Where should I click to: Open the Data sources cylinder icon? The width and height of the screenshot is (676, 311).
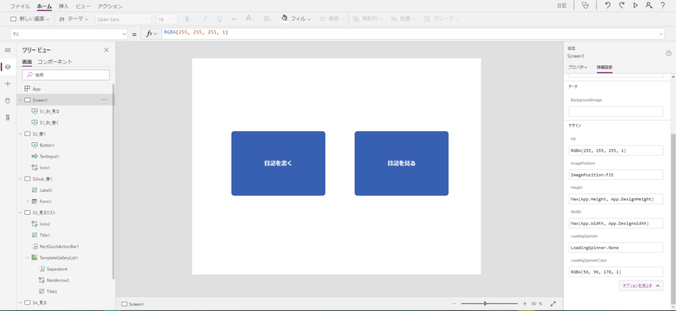(x=8, y=101)
